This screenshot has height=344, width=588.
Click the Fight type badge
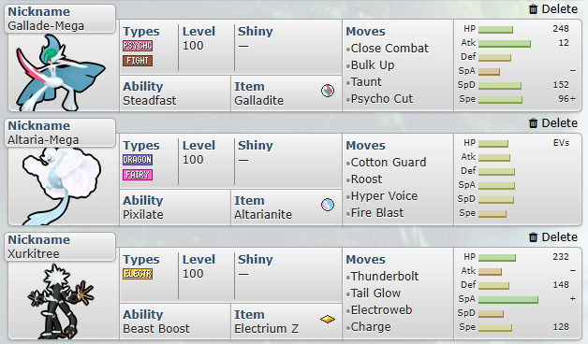click(138, 61)
